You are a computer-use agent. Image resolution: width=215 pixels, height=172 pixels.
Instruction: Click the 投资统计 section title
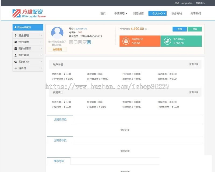[x=58, y=92]
